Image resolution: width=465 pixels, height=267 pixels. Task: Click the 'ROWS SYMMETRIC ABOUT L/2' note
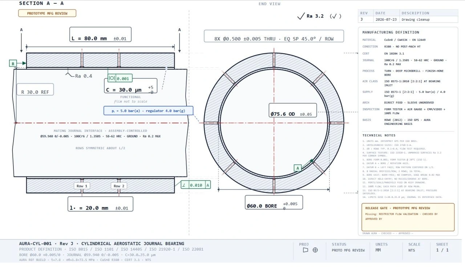click(x=100, y=148)
